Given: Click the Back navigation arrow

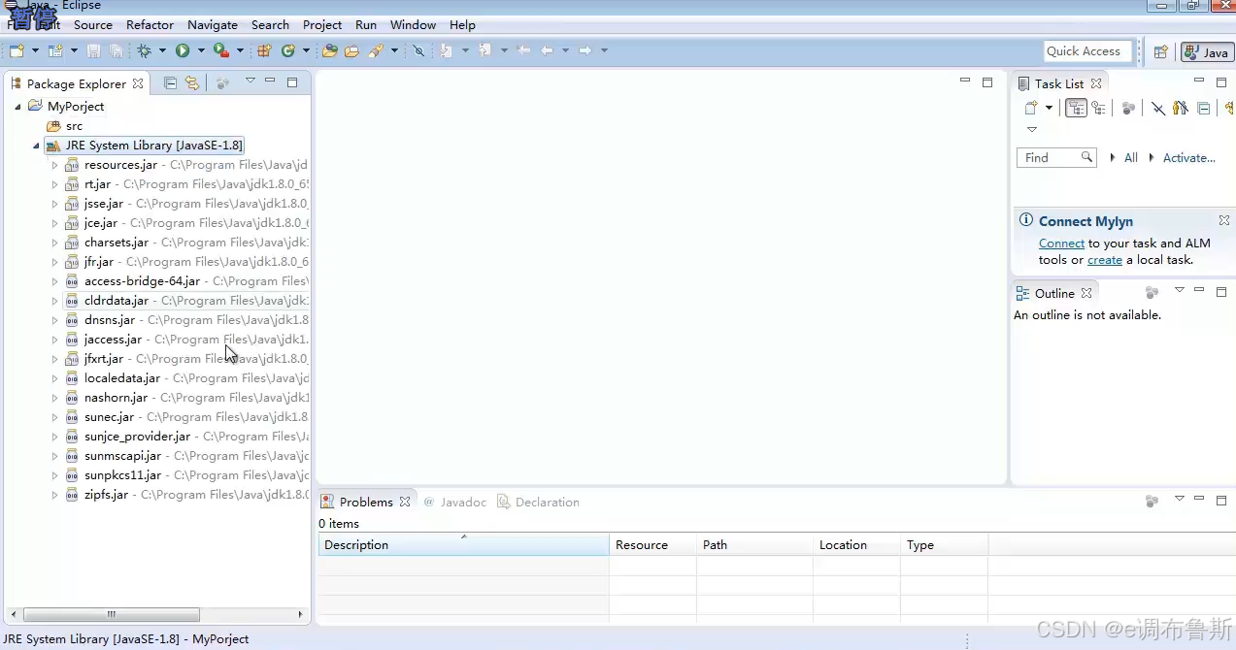Looking at the screenshot, I should pos(547,50).
